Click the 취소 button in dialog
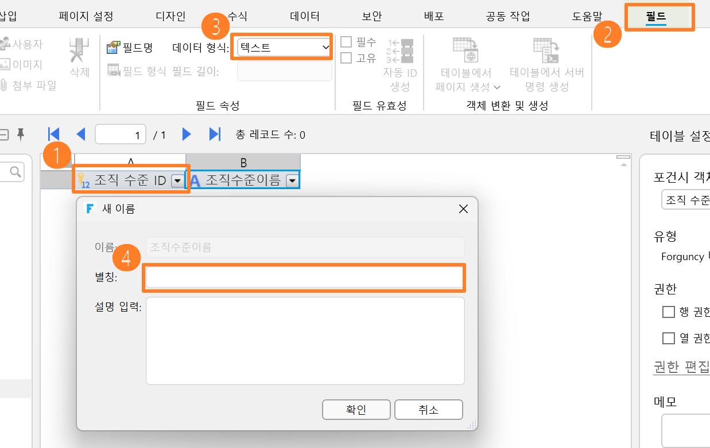 tap(429, 410)
